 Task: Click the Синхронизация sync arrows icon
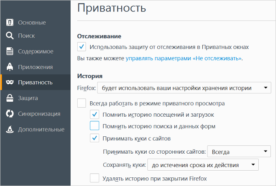10,113
